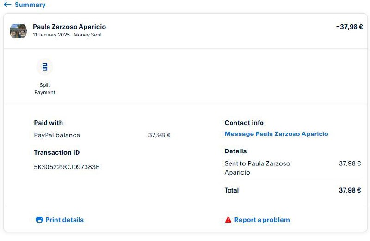Click the 11 January 2025 Money Sent line
370x241 pixels.
pyautogui.click(x=67, y=35)
